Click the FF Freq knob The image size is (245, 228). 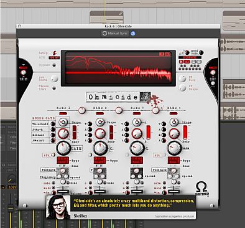182,78
